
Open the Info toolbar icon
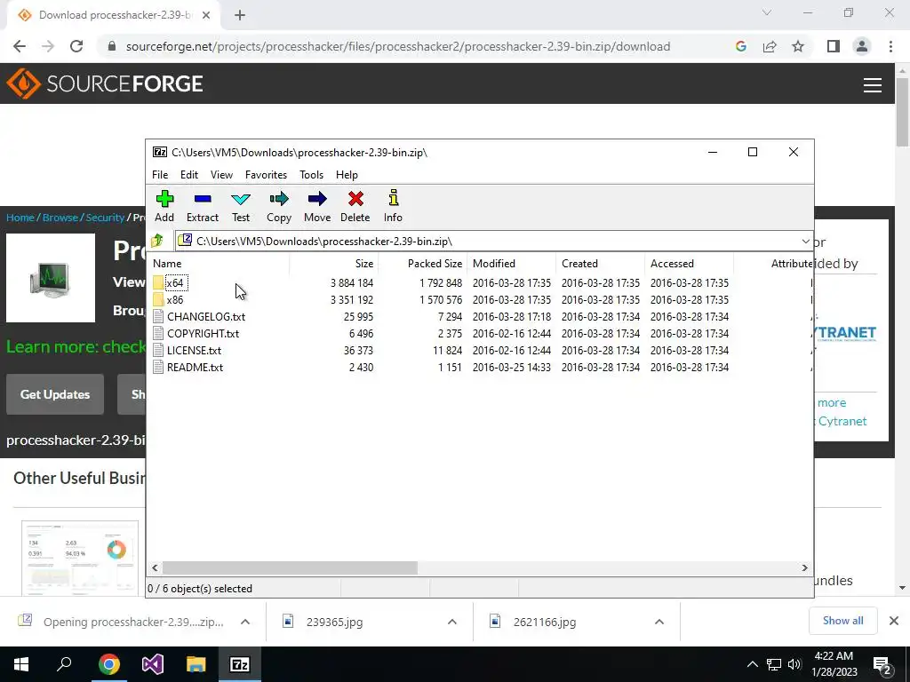coord(393,198)
